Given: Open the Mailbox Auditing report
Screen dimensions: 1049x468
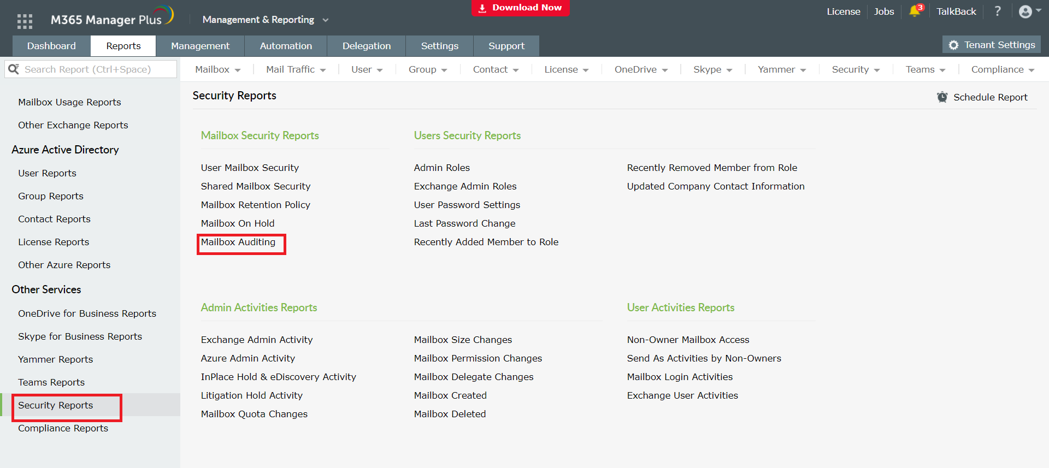Looking at the screenshot, I should 238,242.
